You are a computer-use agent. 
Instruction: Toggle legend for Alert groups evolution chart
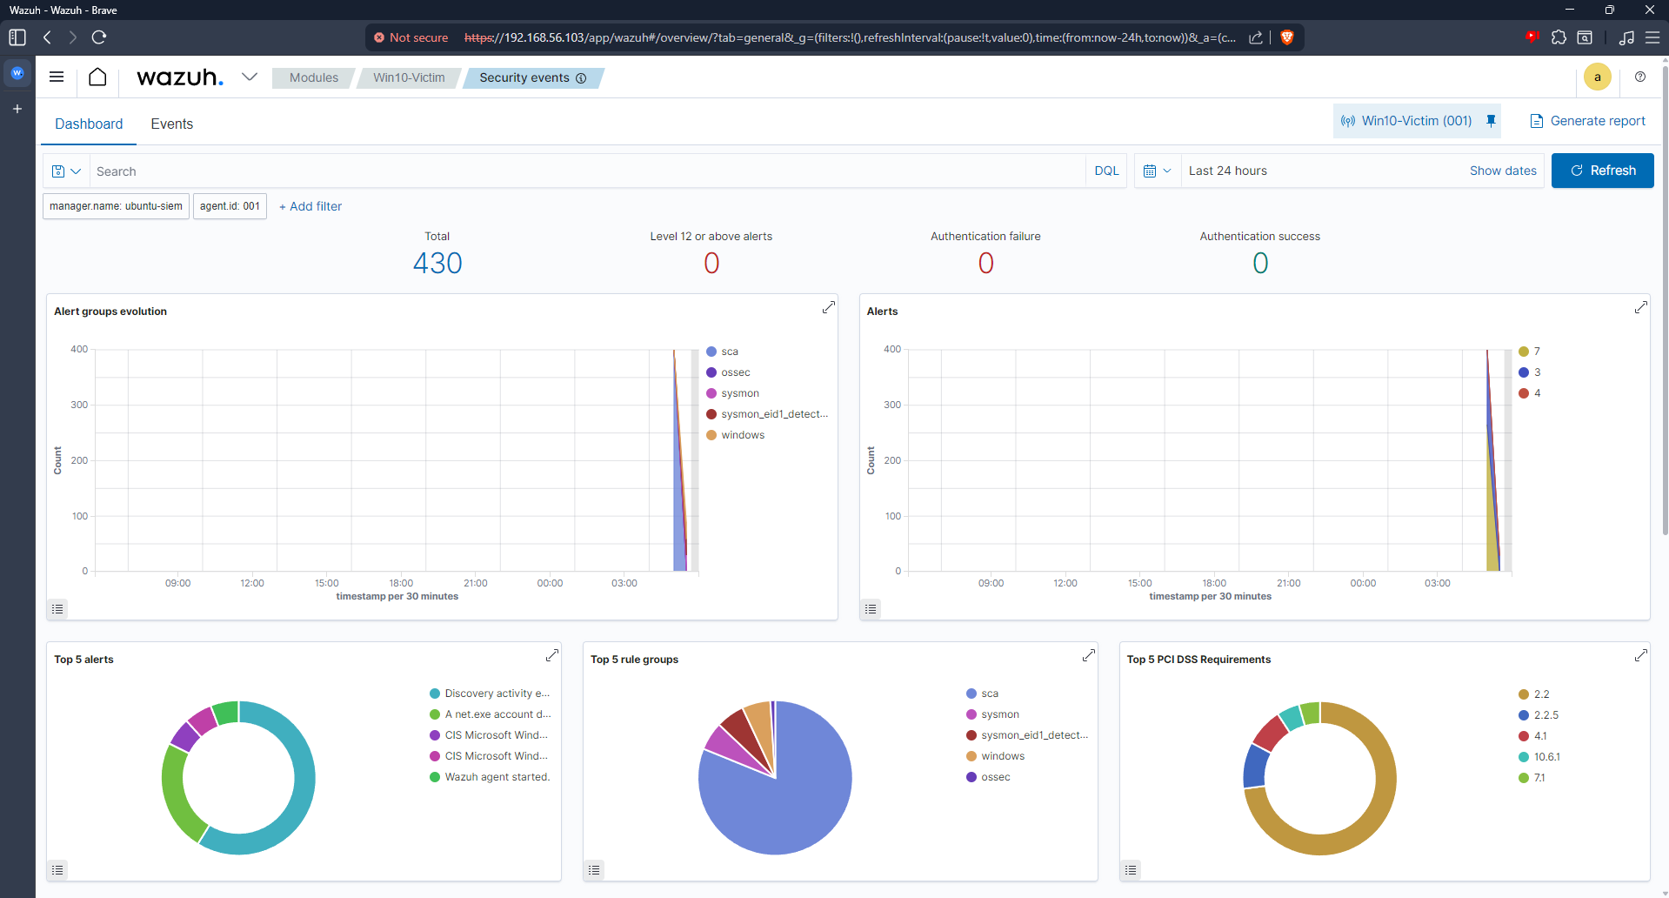[57, 609]
